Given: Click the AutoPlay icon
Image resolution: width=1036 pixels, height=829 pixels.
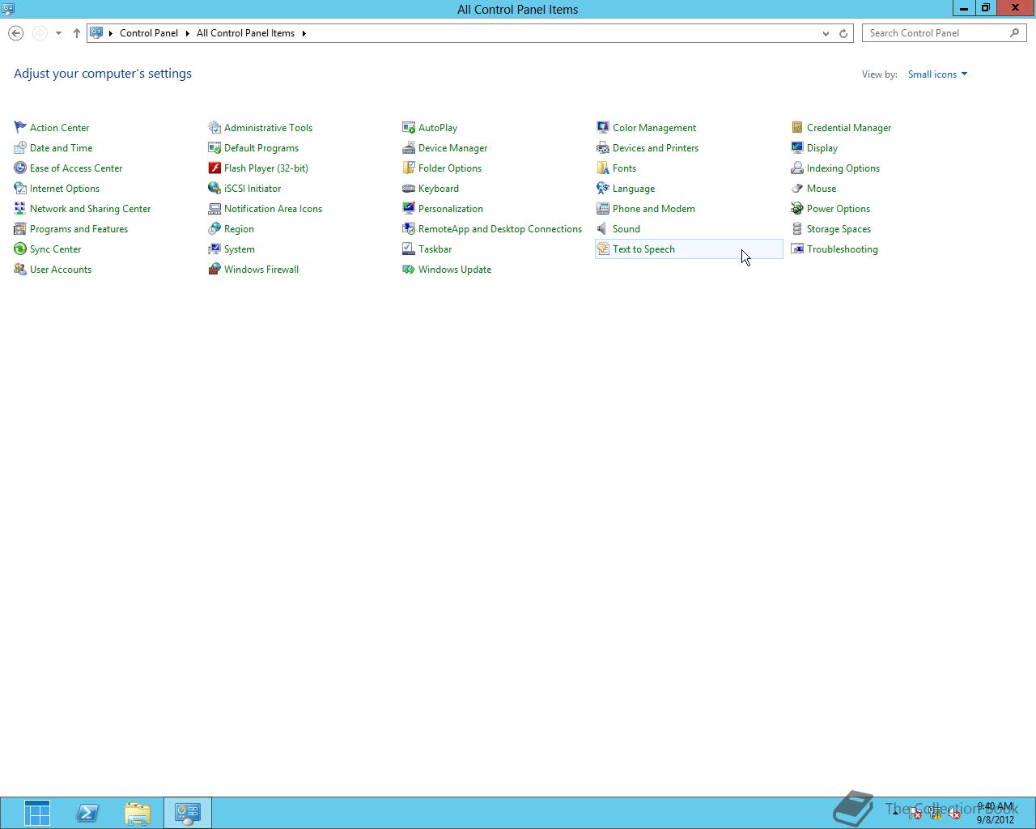Looking at the screenshot, I should click(x=409, y=127).
